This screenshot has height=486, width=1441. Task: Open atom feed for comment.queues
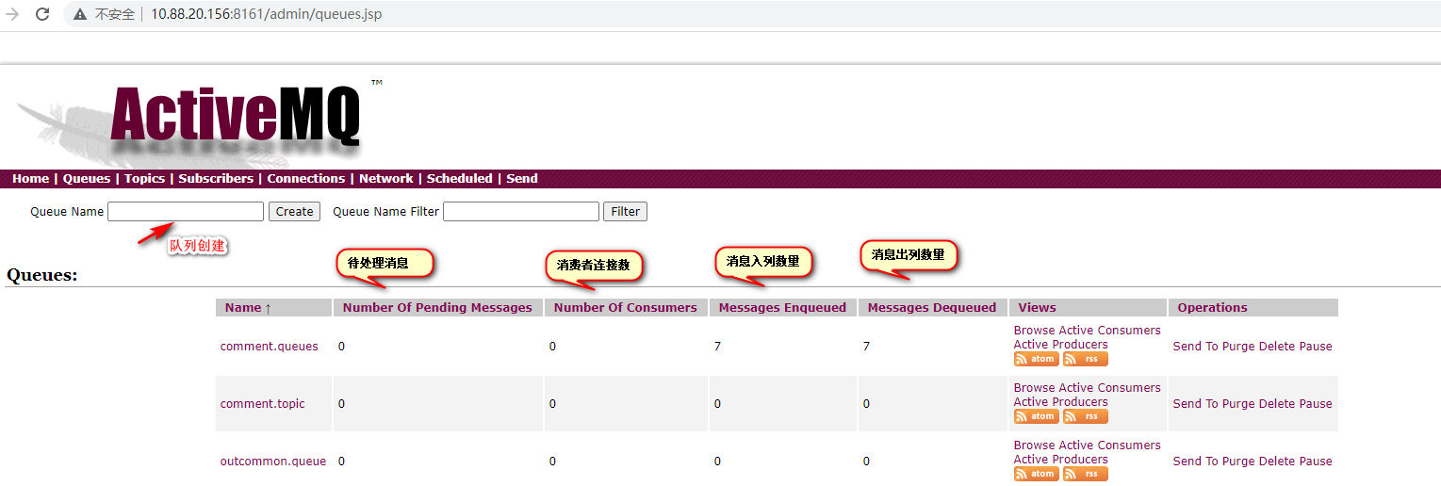click(1037, 359)
